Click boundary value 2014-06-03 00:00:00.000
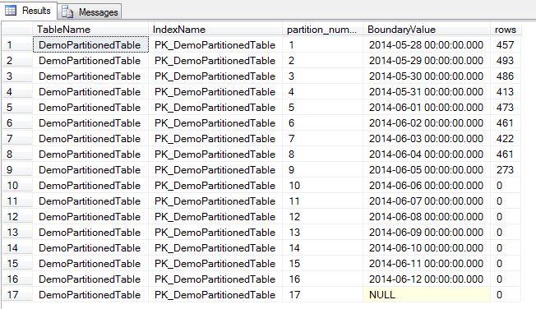Image resolution: width=536 pixels, height=309 pixels. click(x=427, y=138)
